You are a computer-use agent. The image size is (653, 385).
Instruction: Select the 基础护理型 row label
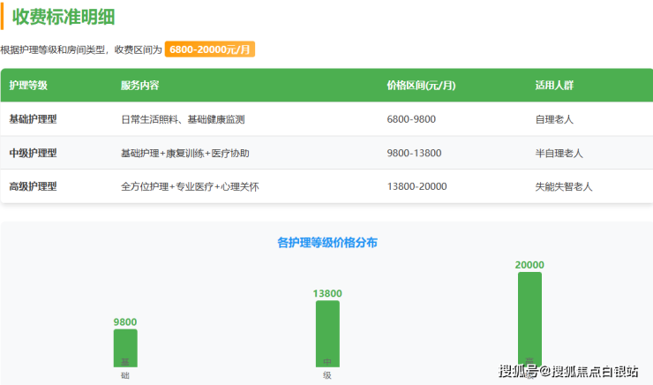coord(33,119)
